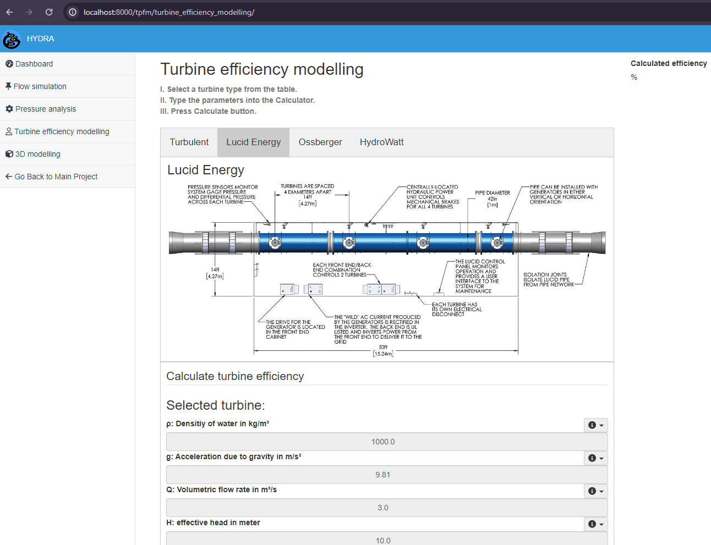Go Back to Main Project
The image size is (711, 545).
[x=67, y=177]
